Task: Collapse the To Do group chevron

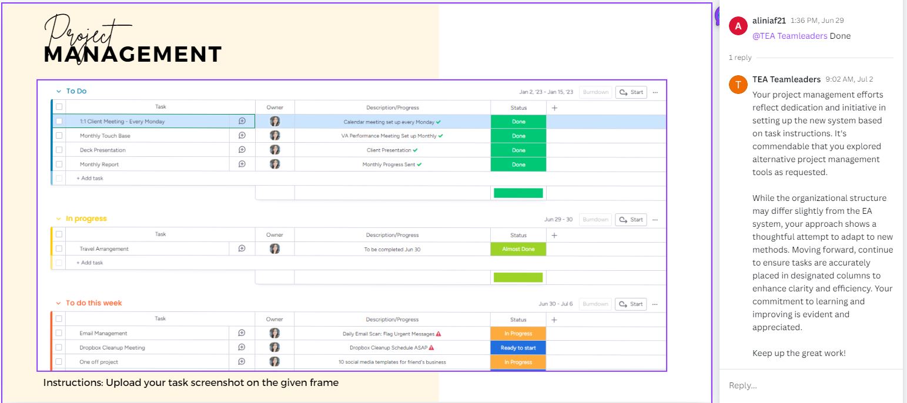Action: [58, 92]
